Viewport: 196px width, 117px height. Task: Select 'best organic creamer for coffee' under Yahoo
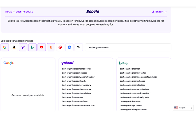tap(77, 69)
